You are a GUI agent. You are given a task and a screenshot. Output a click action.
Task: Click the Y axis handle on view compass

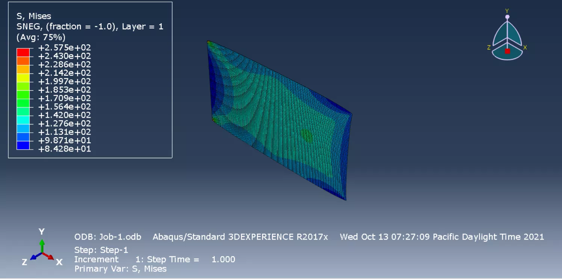(x=507, y=16)
